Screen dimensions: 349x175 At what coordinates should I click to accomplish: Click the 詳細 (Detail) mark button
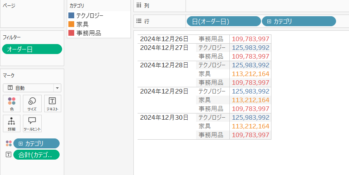tap(12, 123)
